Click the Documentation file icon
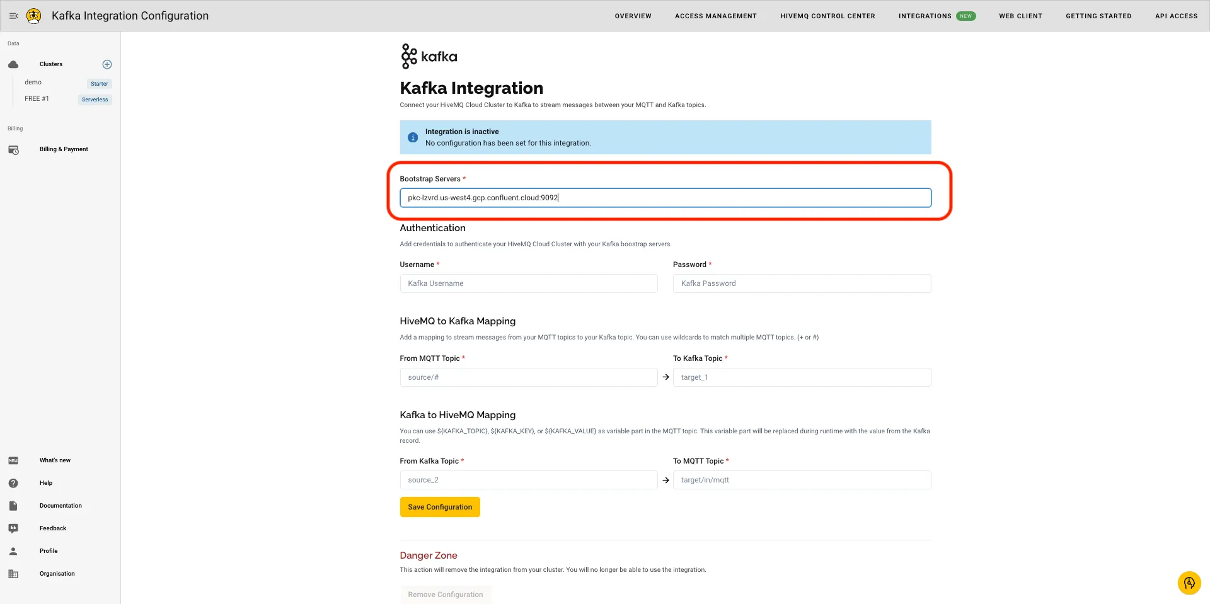This screenshot has height=604, width=1210. tap(13, 506)
